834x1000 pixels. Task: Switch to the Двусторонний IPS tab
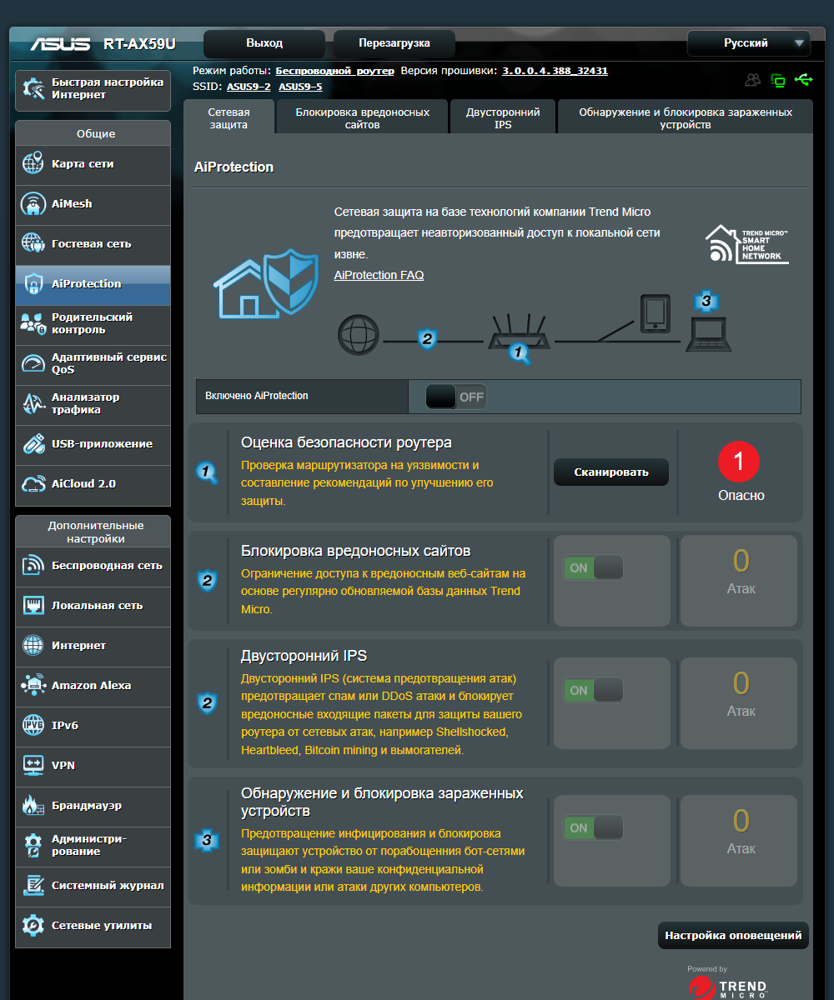503,117
